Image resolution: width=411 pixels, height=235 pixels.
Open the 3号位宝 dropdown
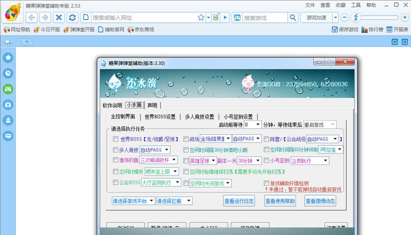coord(331,149)
